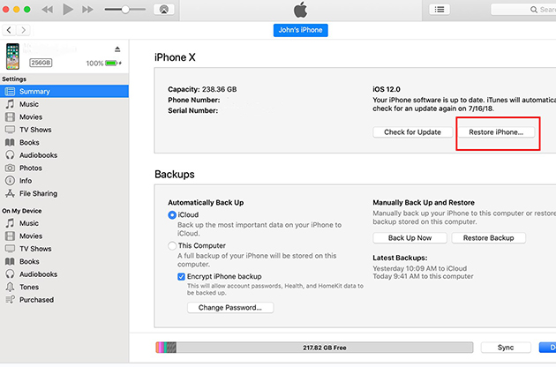The width and height of the screenshot is (556, 367).
Task: Click the 217.82 GB Free label
Action: [x=325, y=348]
